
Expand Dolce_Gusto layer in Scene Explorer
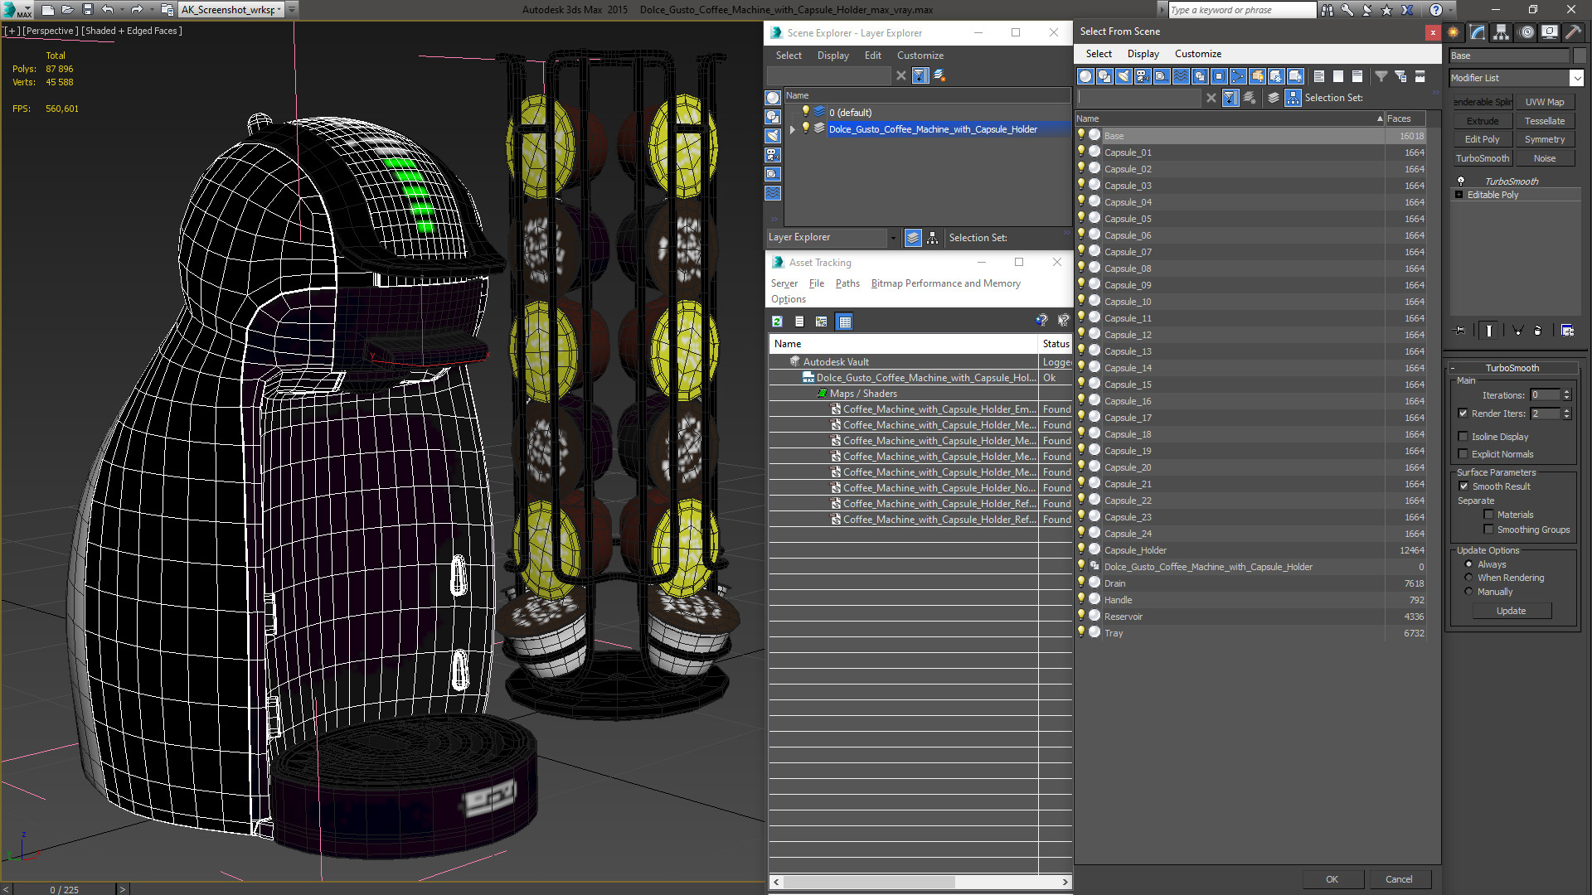point(793,129)
